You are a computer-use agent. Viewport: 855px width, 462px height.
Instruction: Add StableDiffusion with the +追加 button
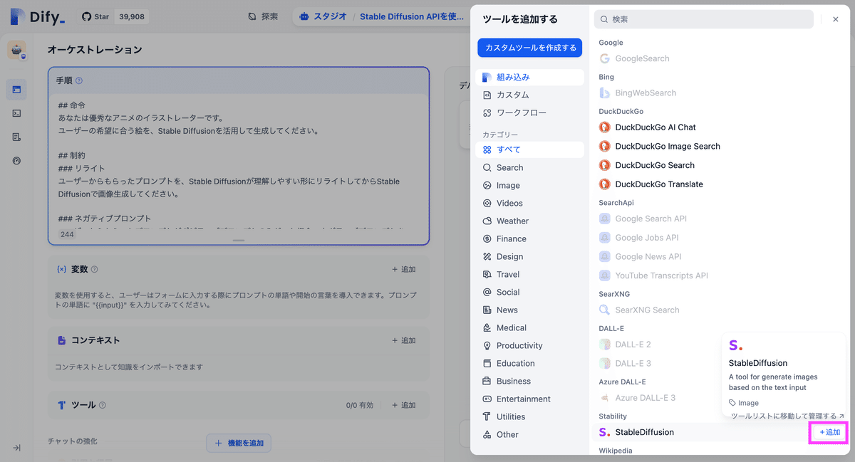[828, 431]
